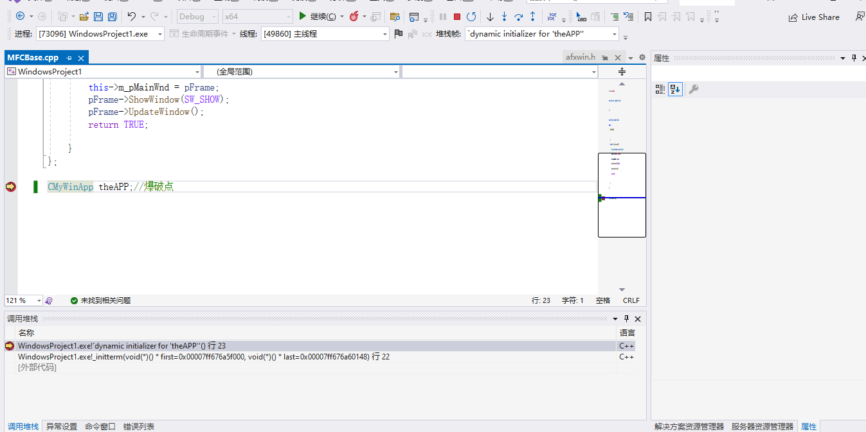The height and width of the screenshot is (432, 866).
Task: Click the 名称 column header
Action: (x=26, y=333)
